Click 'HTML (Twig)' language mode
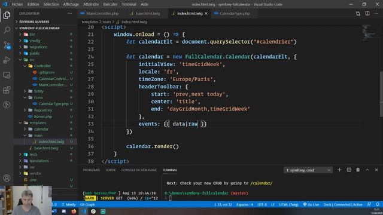The height and width of the screenshot is (215, 383). tap(288, 204)
